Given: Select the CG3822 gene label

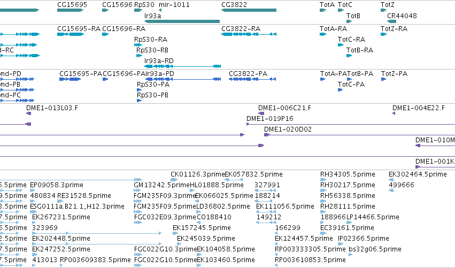Looking at the screenshot, I should point(234,5).
